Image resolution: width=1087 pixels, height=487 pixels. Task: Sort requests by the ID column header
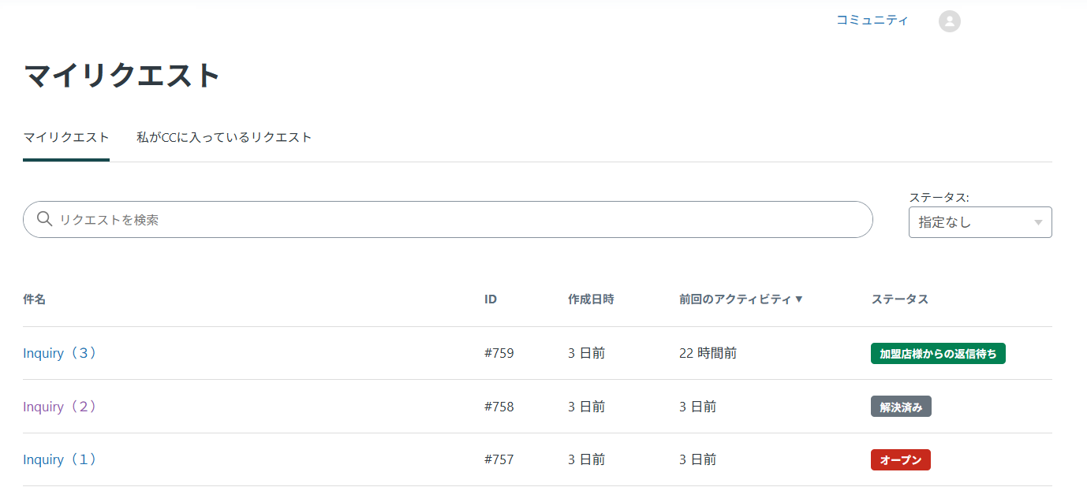pyautogui.click(x=490, y=299)
